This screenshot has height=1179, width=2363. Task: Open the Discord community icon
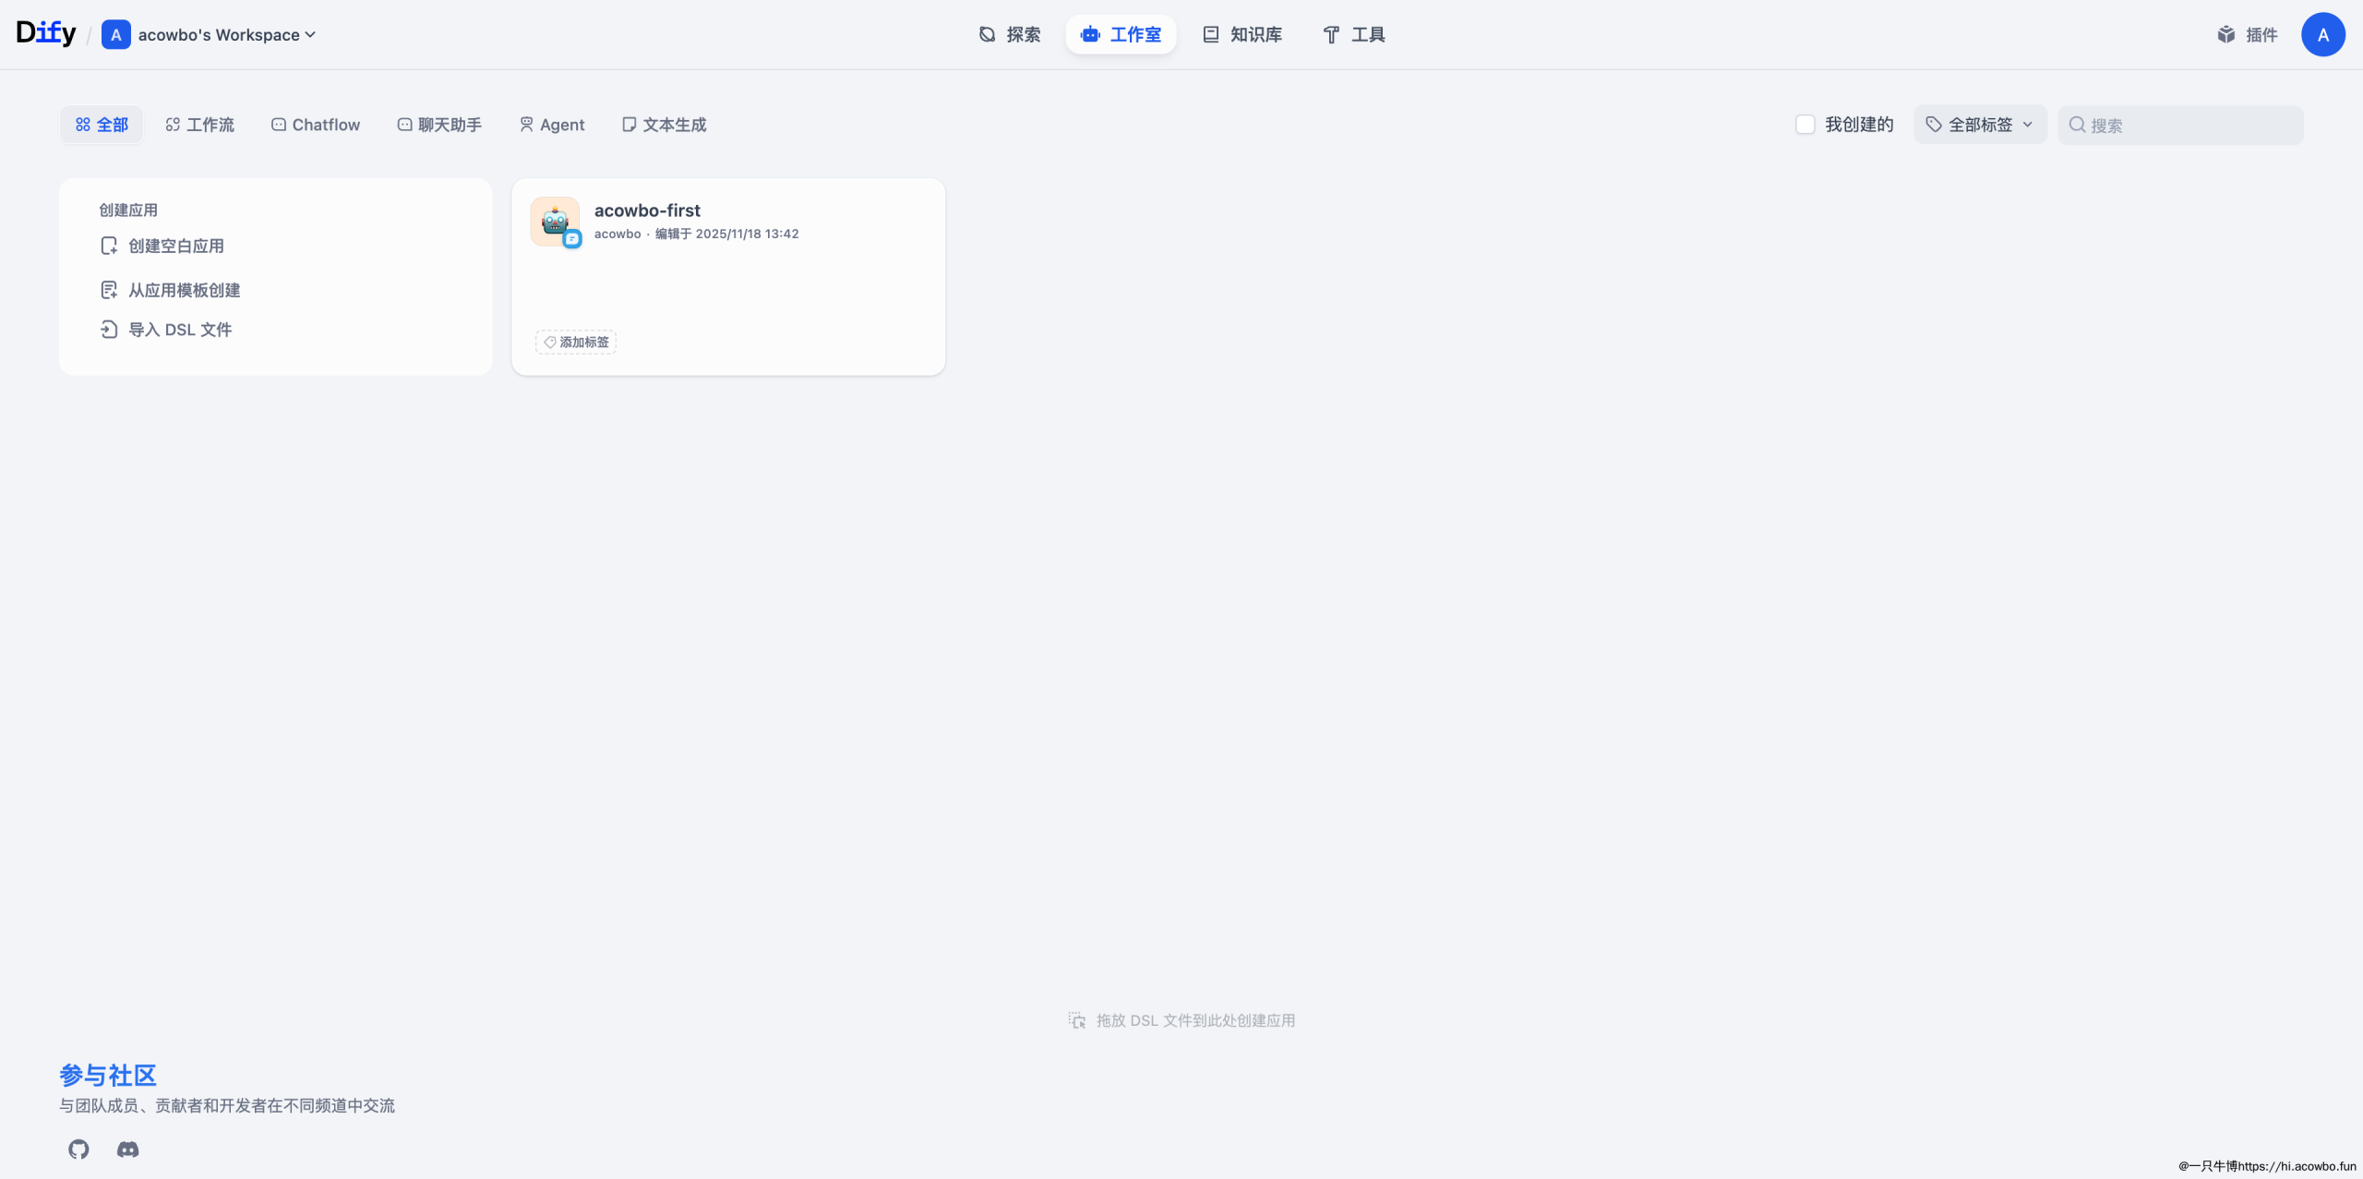(127, 1149)
